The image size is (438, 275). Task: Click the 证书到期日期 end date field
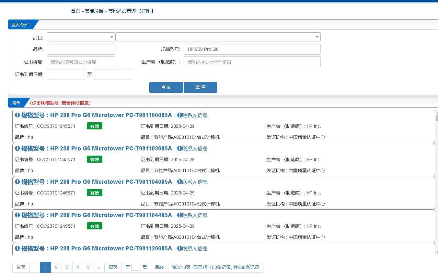[113, 74]
